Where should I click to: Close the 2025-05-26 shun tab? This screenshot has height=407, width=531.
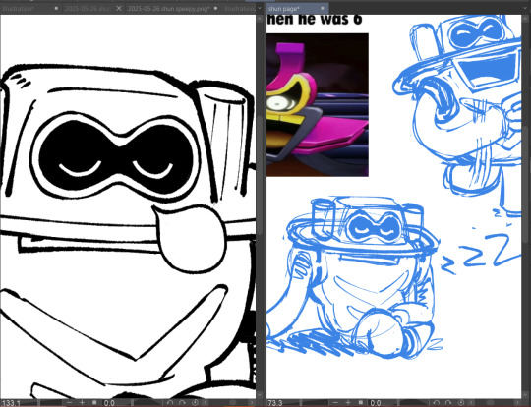point(119,9)
